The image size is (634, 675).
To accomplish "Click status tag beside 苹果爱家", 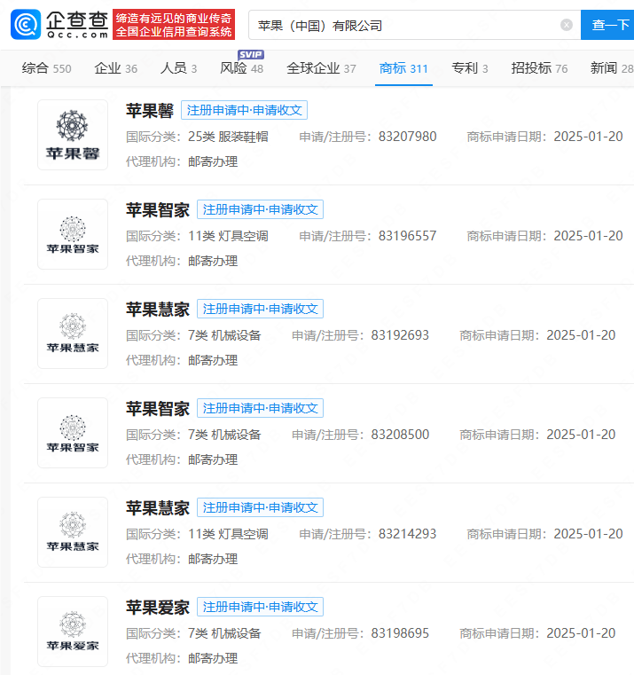I will point(260,607).
